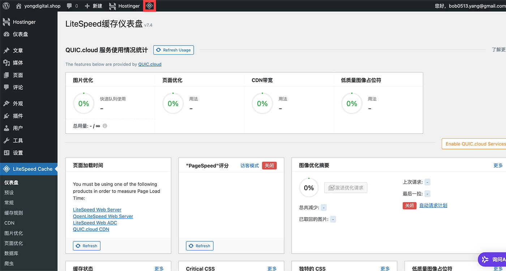Open the 仪表盘 submenu under LiteSpeed Cache

(x=11, y=182)
